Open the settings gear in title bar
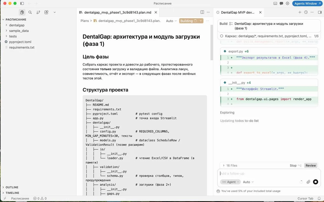 pyautogui.click(x=288, y=4)
